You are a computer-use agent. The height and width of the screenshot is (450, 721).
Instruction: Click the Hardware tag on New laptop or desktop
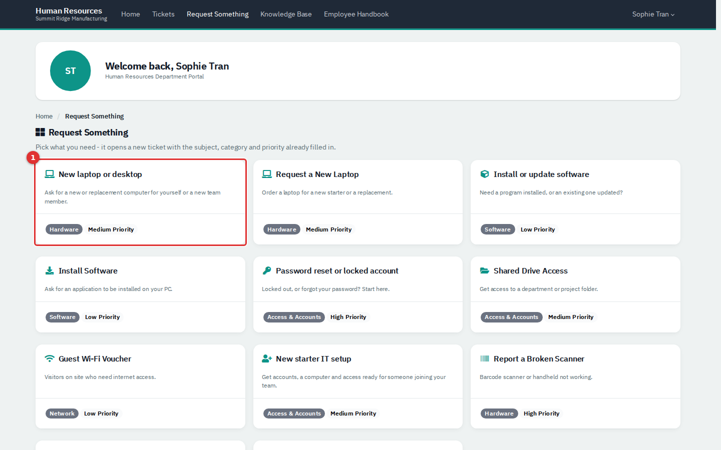tap(64, 229)
